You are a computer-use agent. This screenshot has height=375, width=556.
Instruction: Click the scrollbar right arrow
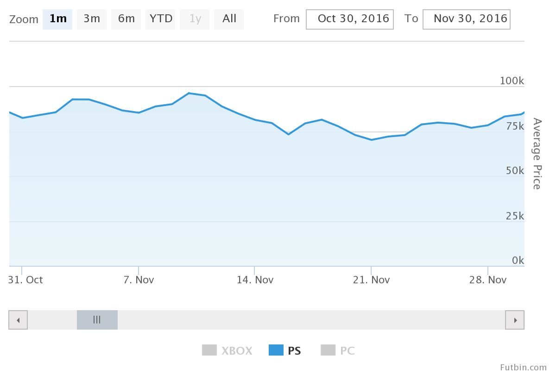click(x=515, y=320)
